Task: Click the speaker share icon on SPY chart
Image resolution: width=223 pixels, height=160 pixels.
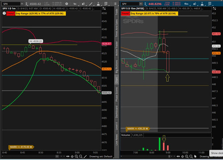Action: pos(194,4)
